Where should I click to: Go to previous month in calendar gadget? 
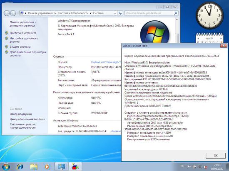[x=198, y=39]
